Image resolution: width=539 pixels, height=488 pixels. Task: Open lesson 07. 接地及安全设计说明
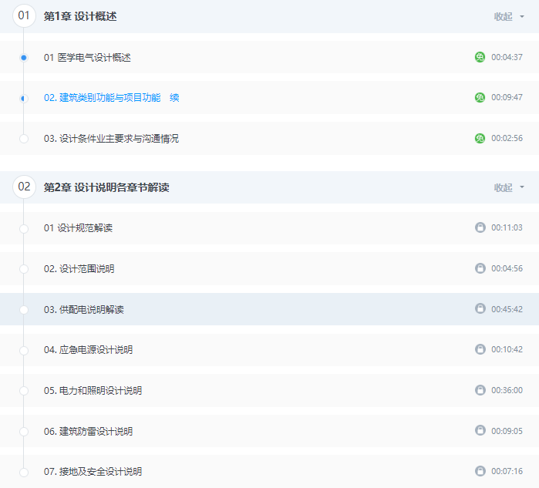click(x=93, y=472)
